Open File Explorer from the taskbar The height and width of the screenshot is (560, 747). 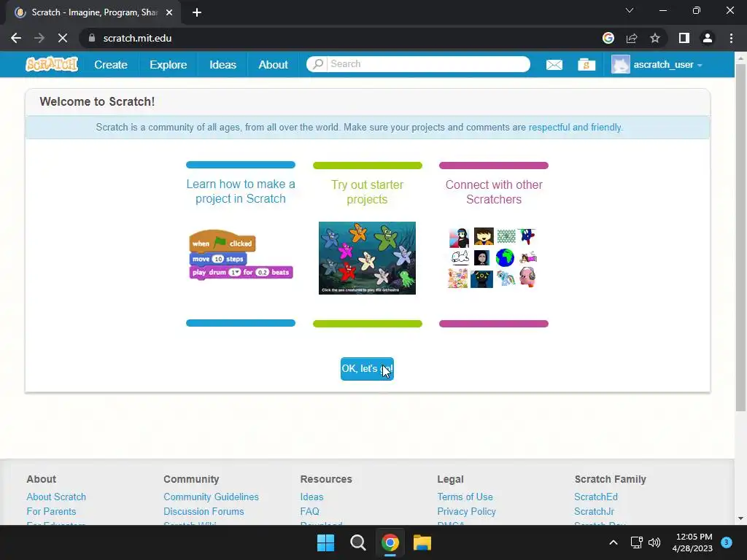point(422,542)
